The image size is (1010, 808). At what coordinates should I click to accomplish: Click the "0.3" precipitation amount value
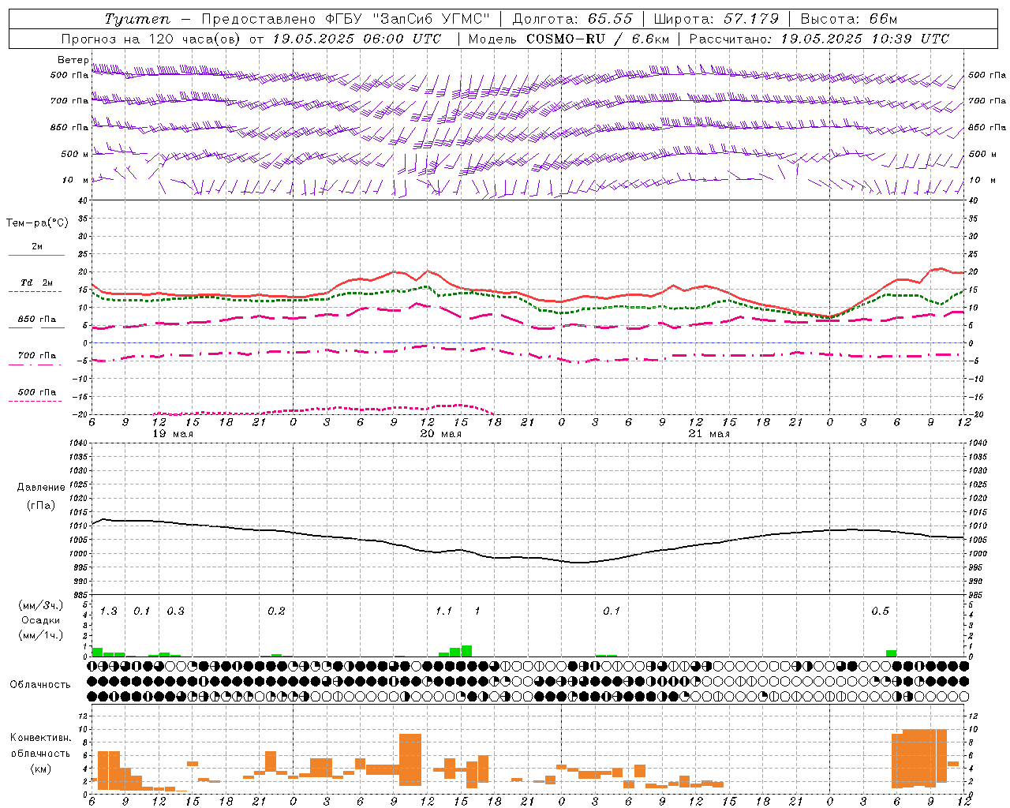176,612
